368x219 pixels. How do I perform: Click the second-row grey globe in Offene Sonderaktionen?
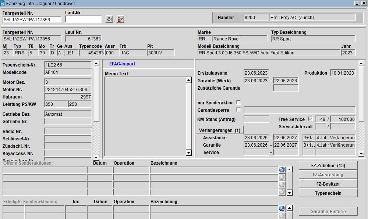[x=282, y=177]
